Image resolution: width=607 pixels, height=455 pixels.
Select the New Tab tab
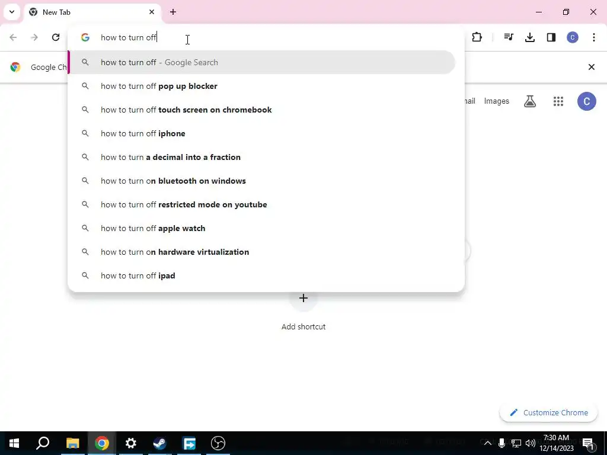(92, 12)
